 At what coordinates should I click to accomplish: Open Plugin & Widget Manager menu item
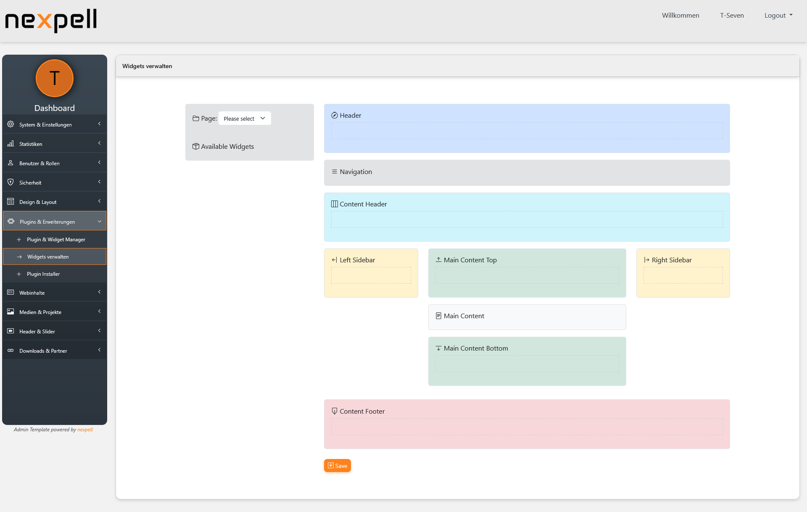[x=56, y=239]
